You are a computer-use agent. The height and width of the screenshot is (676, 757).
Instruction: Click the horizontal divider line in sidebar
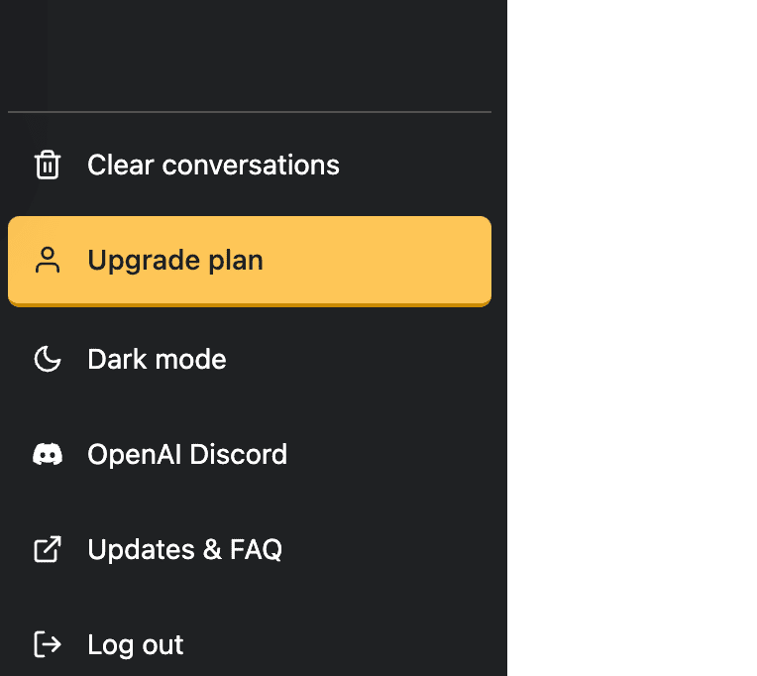tap(250, 112)
